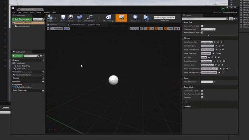Toggle grid snapping icon

[148, 28]
